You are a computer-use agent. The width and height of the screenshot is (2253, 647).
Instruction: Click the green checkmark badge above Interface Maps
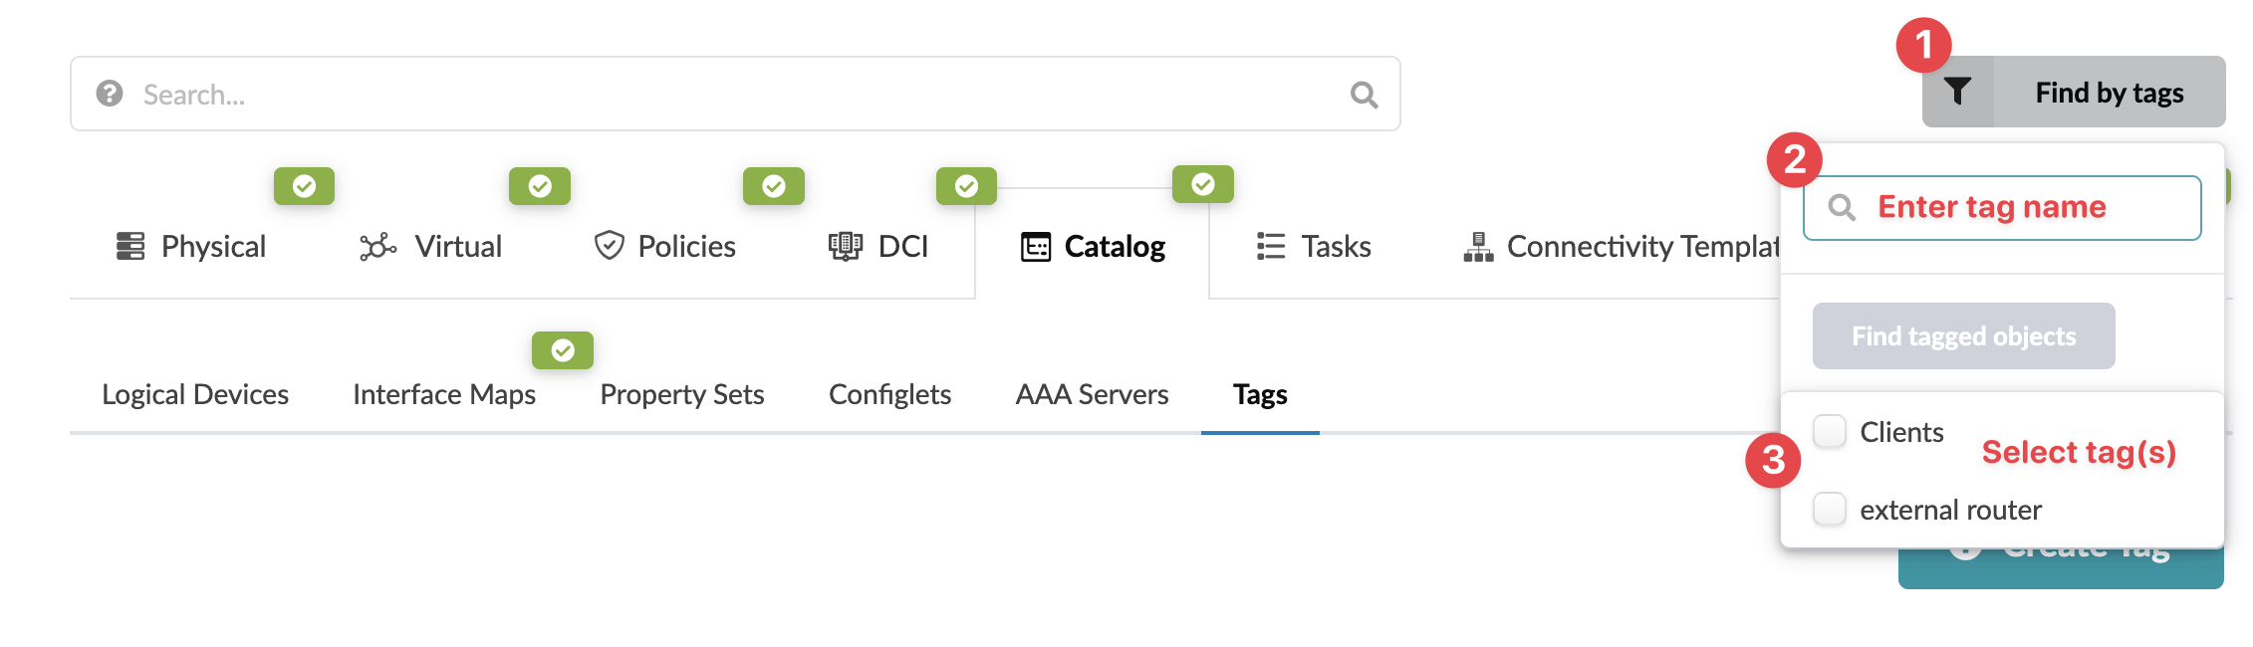(563, 350)
